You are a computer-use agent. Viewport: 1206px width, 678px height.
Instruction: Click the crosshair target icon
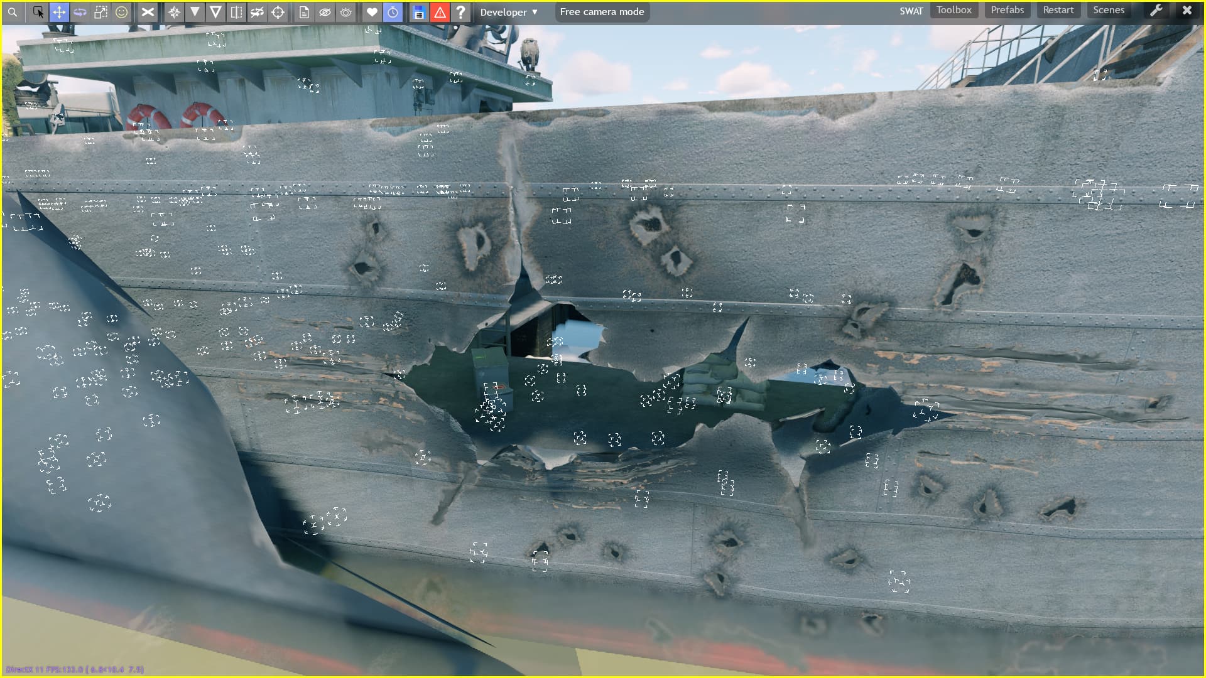tap(278, 12)
